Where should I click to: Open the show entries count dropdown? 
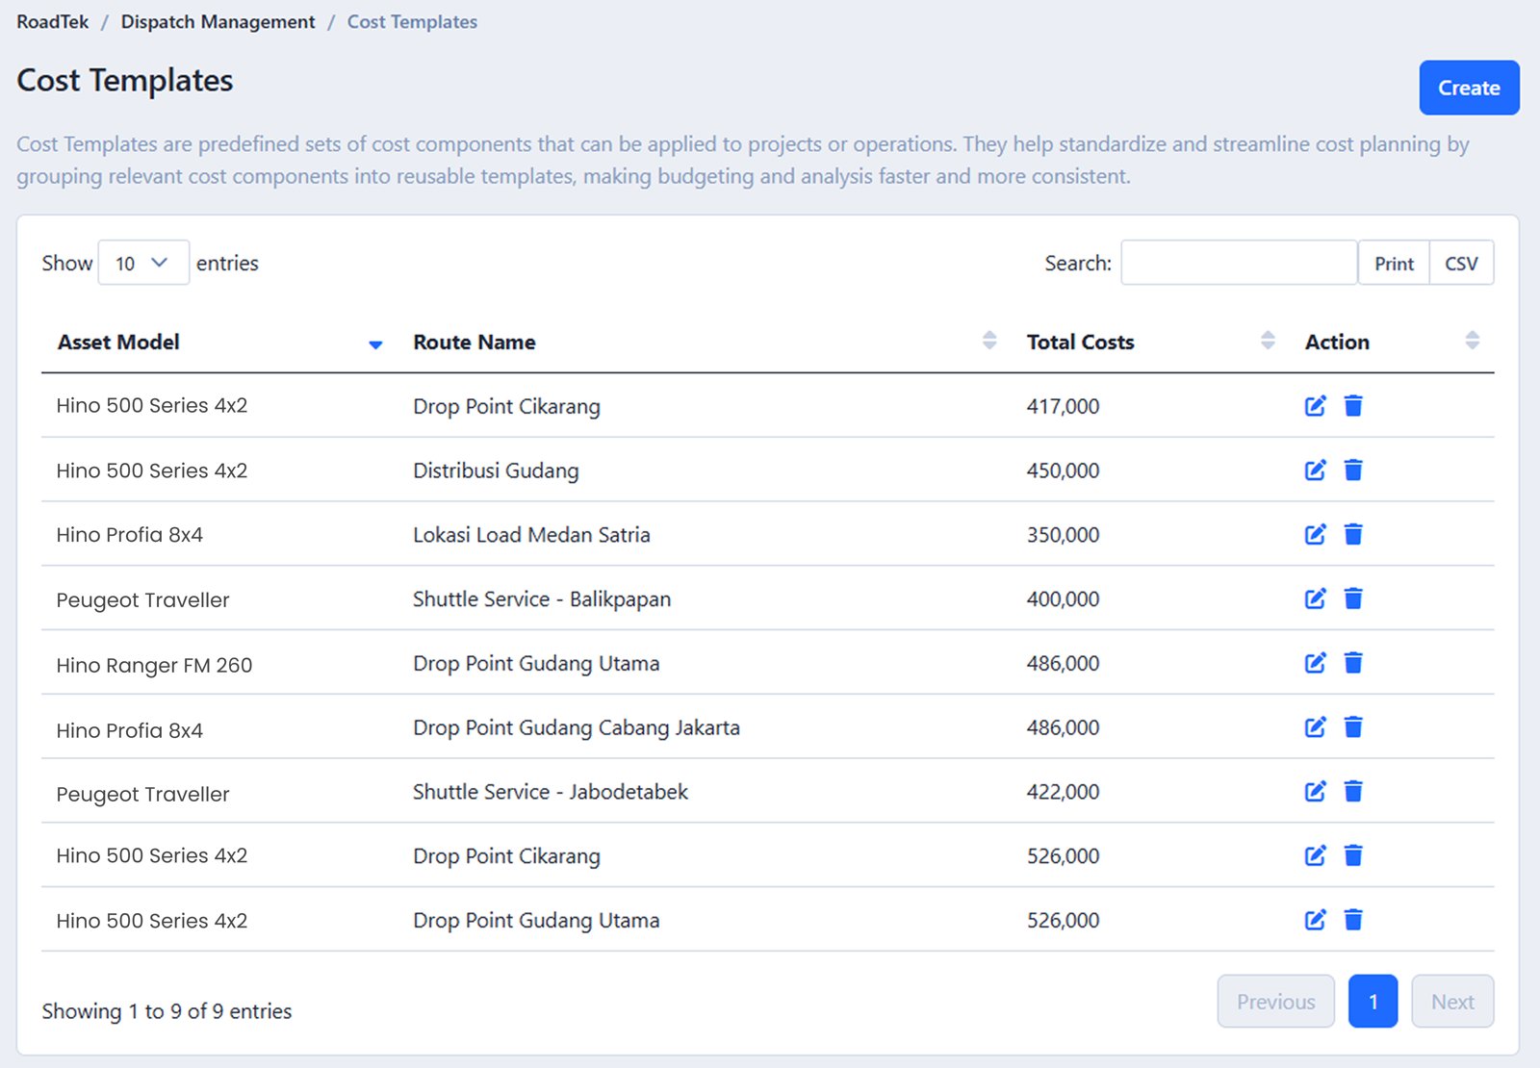pyautogui.click(x=142, y=264)
